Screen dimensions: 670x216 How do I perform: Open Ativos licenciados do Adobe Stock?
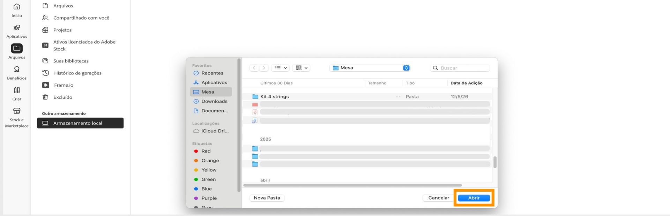79,45
